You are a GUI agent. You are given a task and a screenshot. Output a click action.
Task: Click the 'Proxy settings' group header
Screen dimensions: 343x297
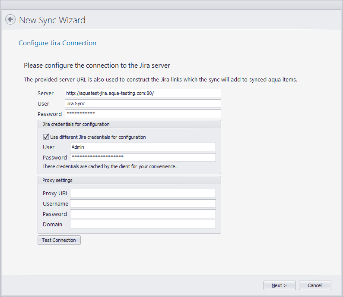coord(57,180)
